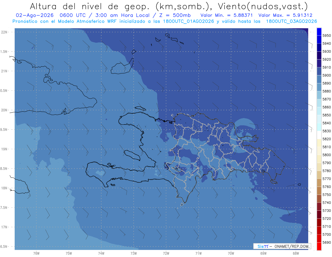Click the 5720 legend label
The height and width of the screenshot is (257, 332).
click(x=327, y=218)
